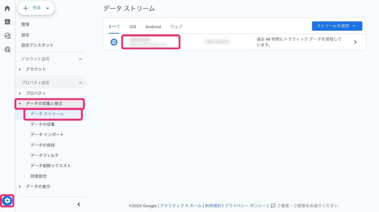Collapse the プロパティ設定 section
The image size is (379, 212).
[x=80, y=83]
